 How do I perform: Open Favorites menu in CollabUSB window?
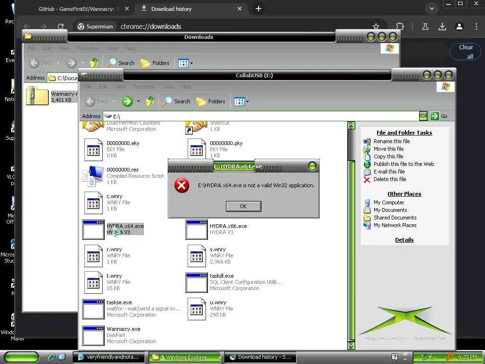(x=144, y=87)
